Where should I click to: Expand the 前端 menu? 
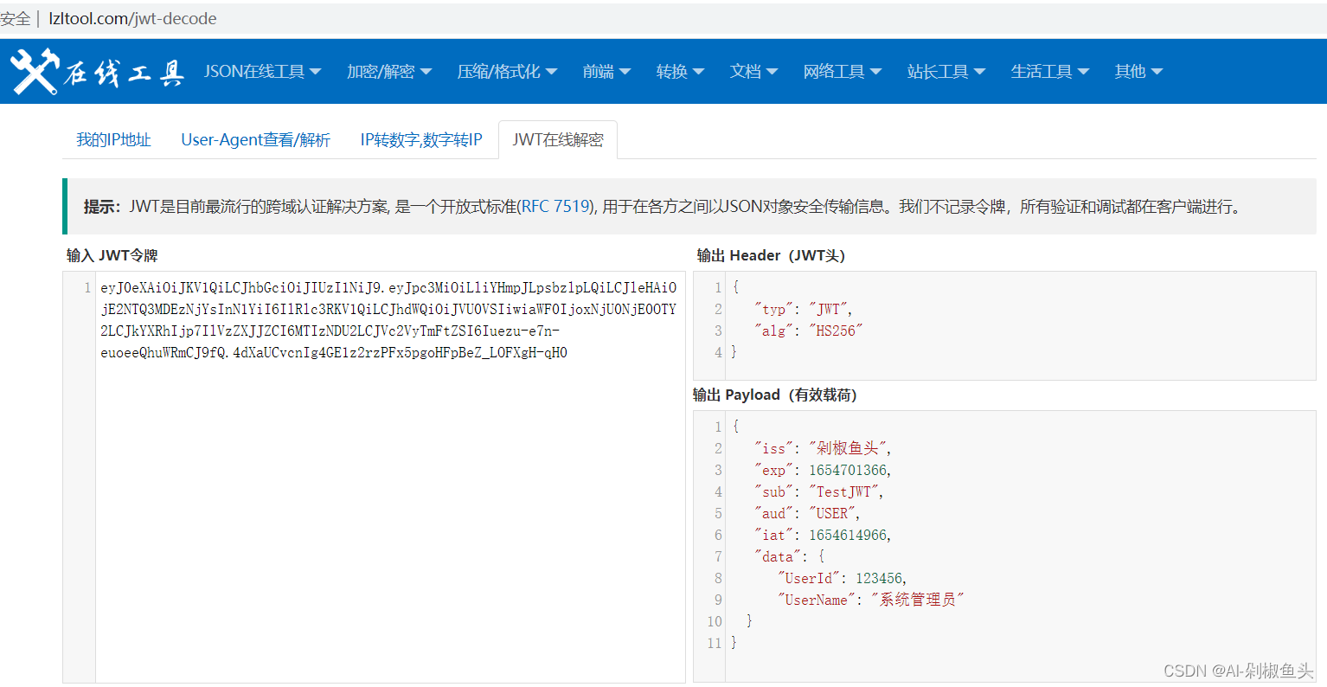606,72
